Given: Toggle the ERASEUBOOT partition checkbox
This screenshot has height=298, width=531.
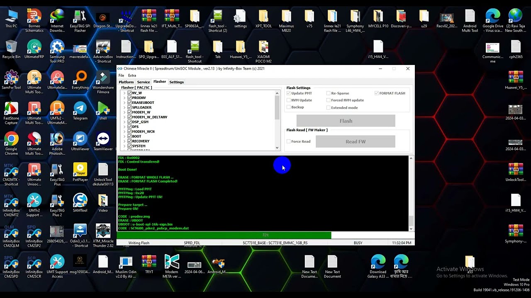Looking at the screenshot, I should (x=129, y=103).
